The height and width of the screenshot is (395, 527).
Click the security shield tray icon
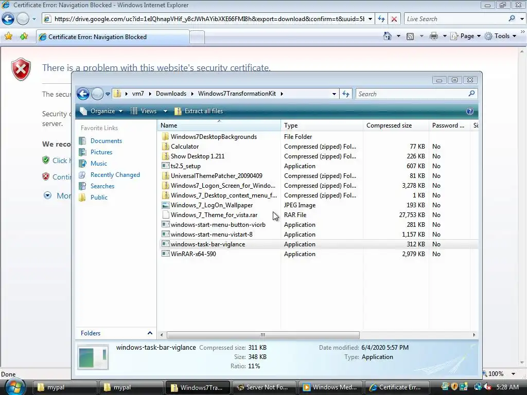[x=454, y=387]
